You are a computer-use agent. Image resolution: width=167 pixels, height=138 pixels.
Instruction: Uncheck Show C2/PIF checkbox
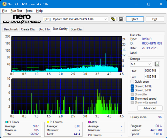click(x=132, y=90)
